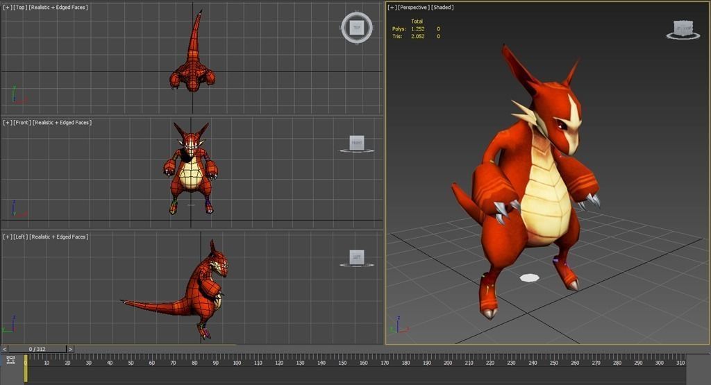Open the [Perspective] view label menu
The height and width of the screenshot is (385, 711).
[x=414, y=7]
